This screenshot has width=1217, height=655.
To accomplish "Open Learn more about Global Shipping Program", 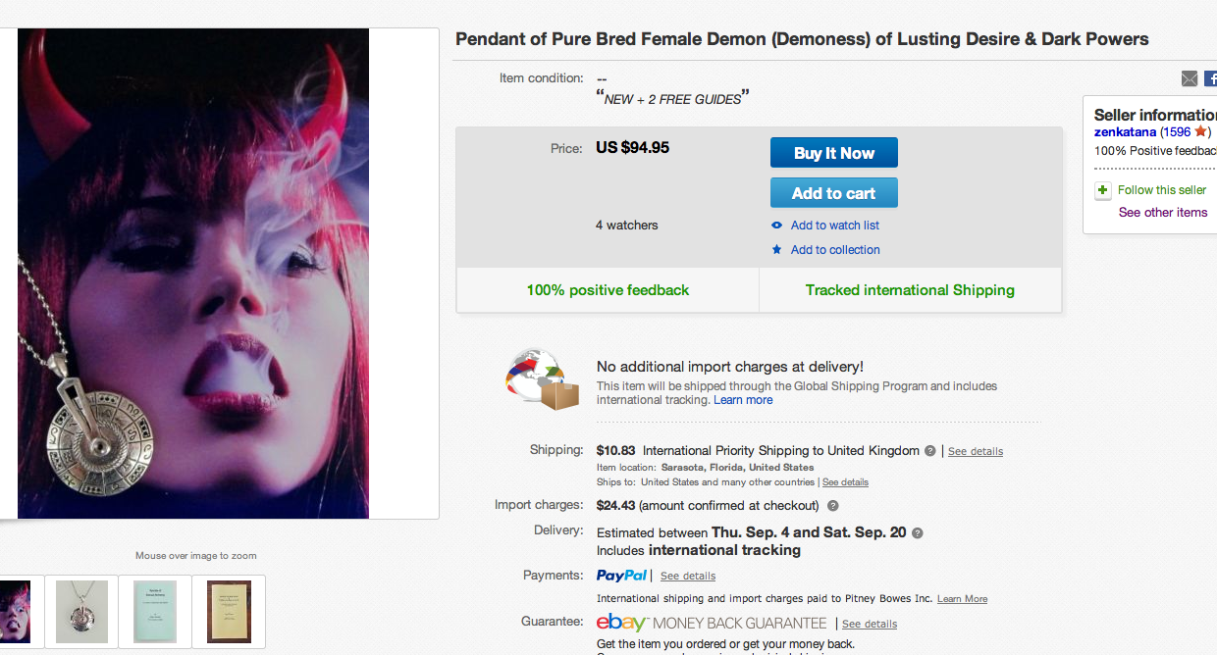I will point(743,400).
